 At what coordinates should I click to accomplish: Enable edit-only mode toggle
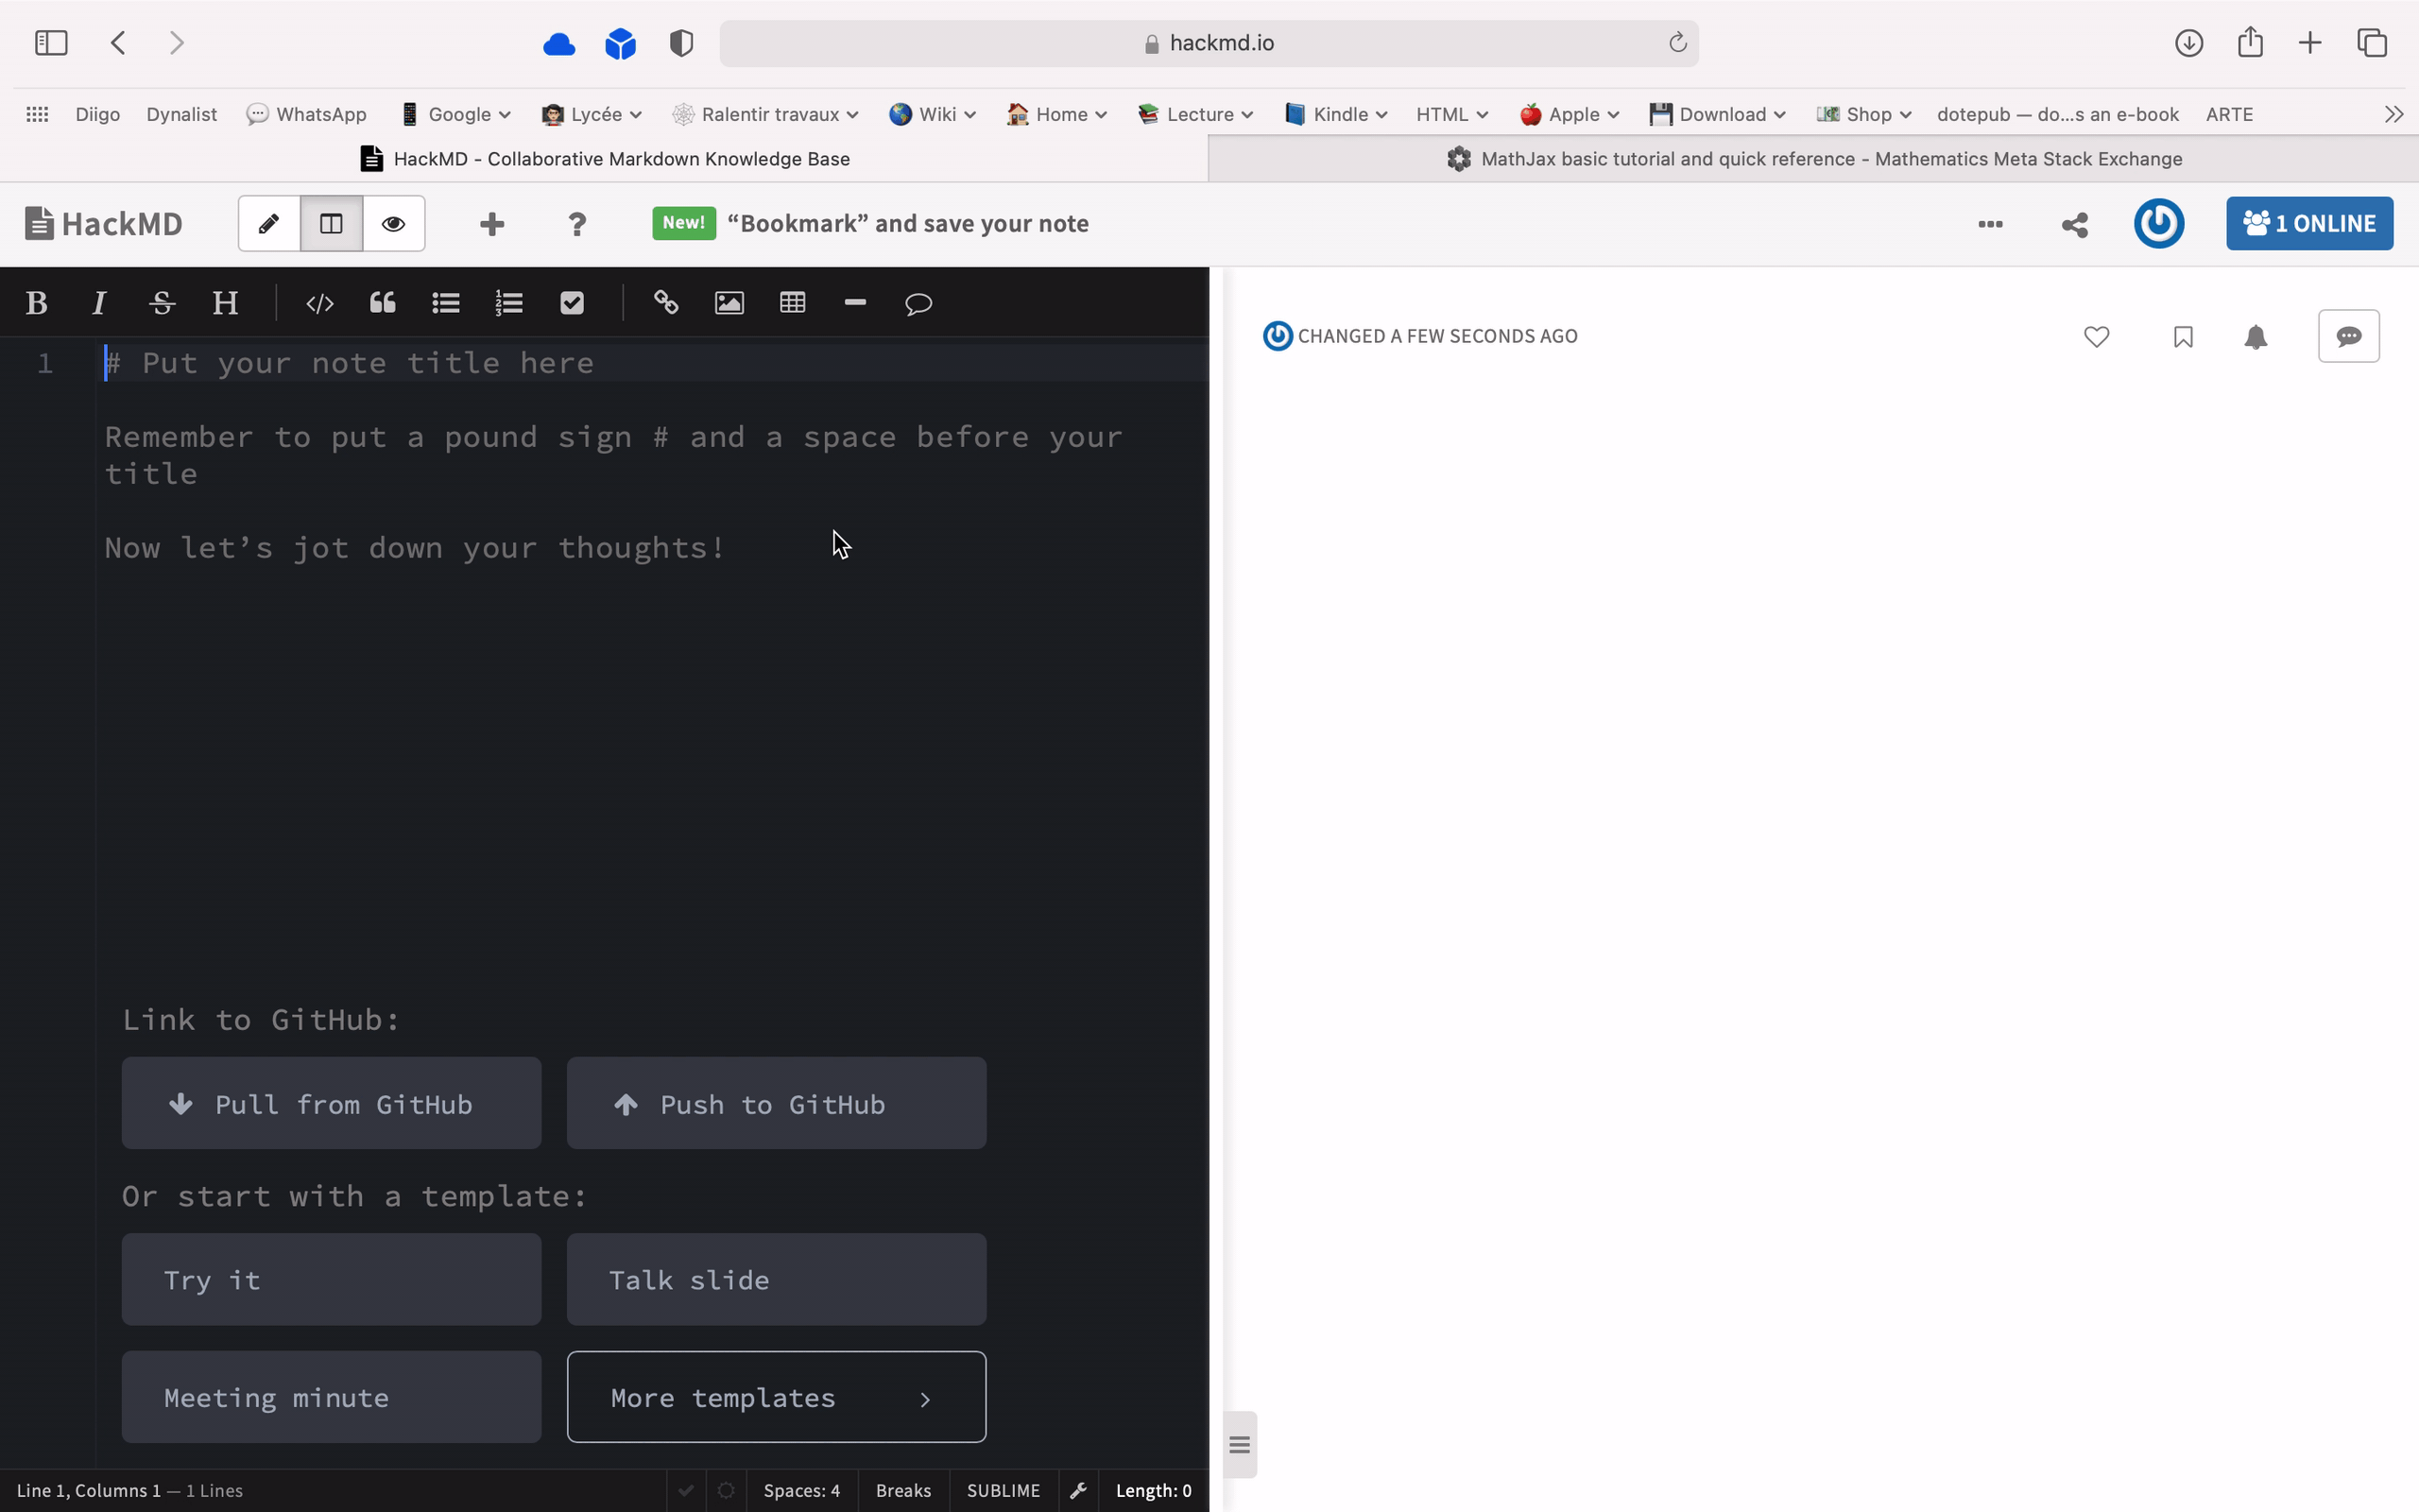(x=268, y=223)
